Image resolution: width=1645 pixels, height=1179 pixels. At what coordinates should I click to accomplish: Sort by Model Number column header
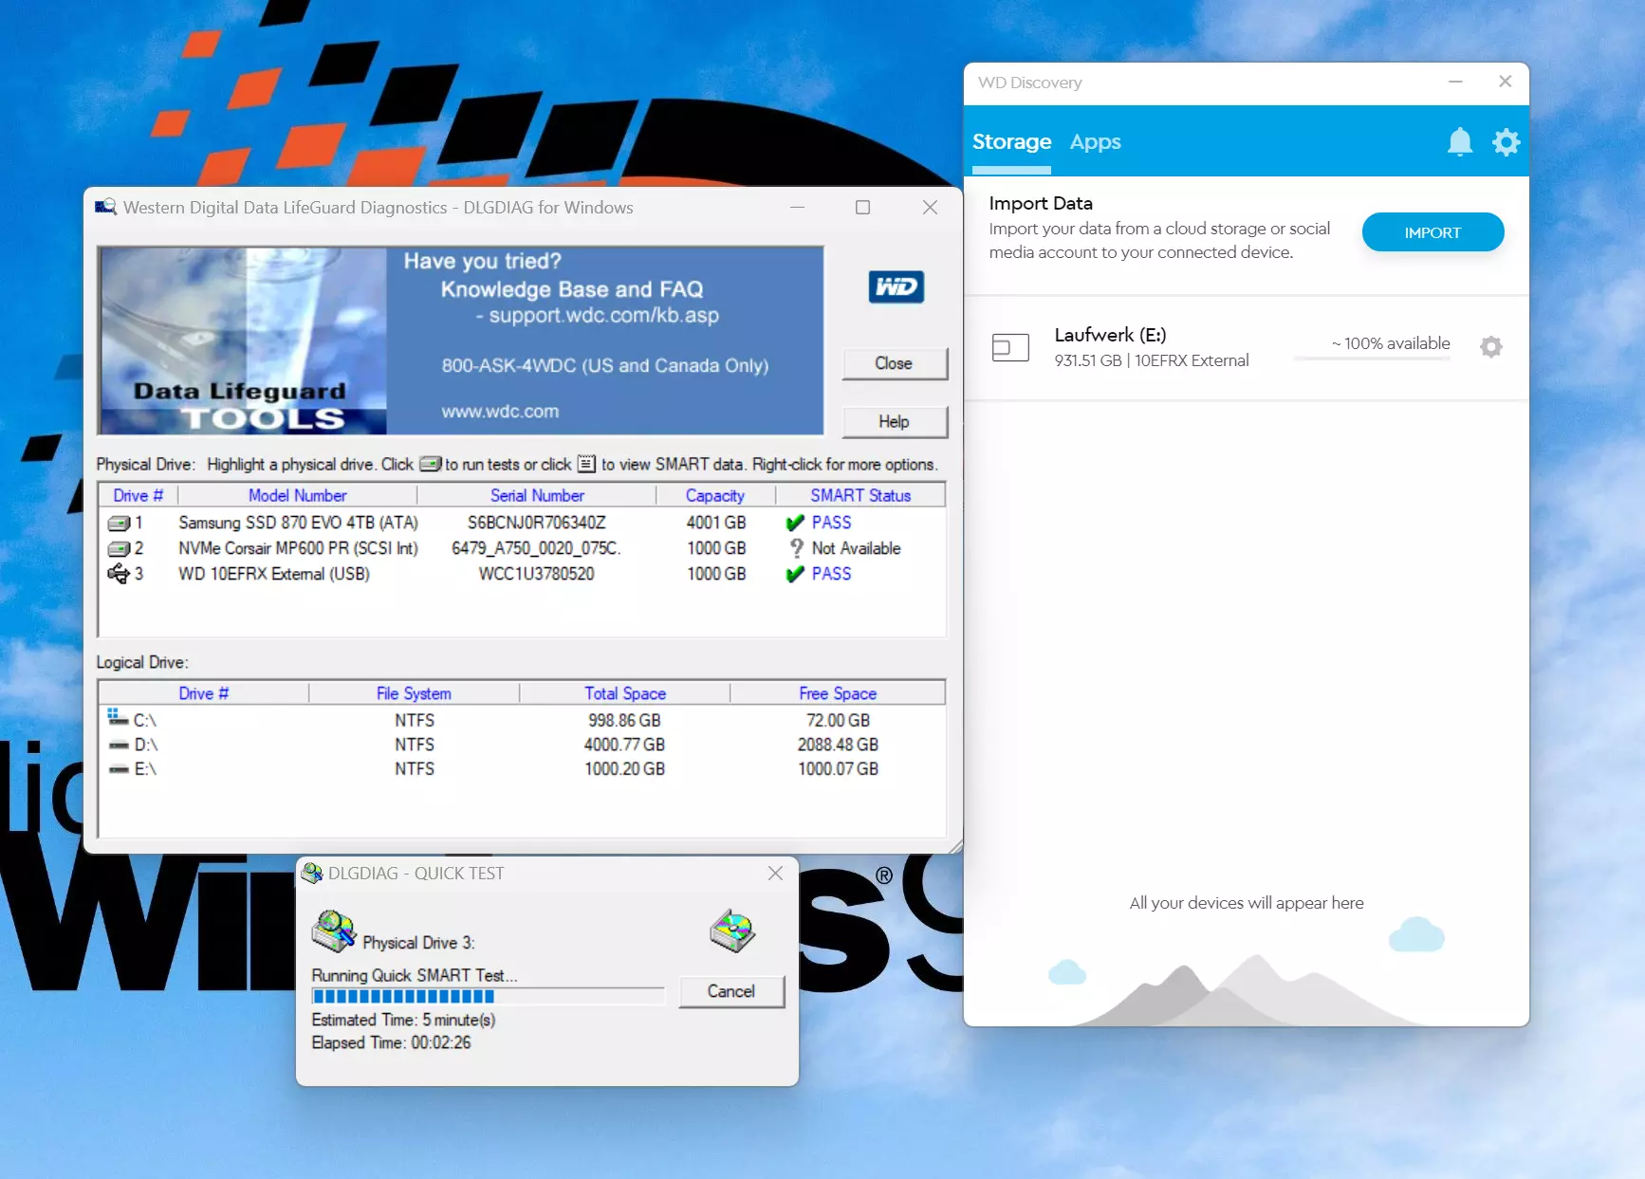click(x=298, y=495)
